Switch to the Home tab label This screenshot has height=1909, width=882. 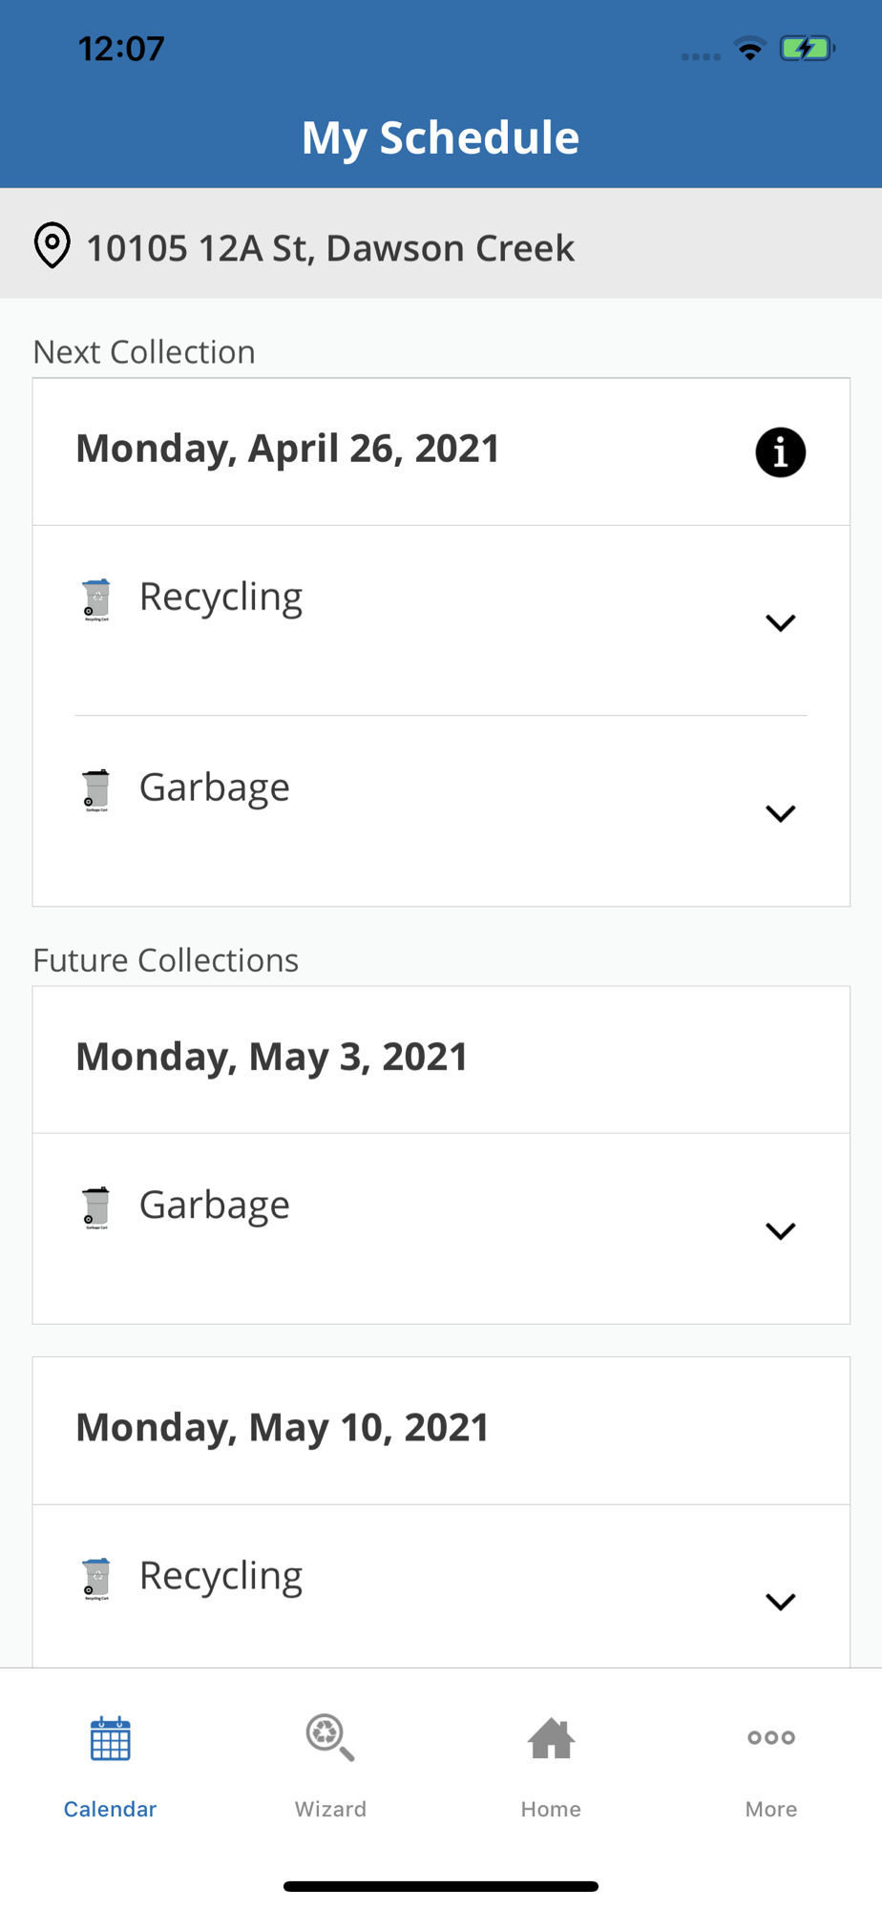click(551, 1809)
